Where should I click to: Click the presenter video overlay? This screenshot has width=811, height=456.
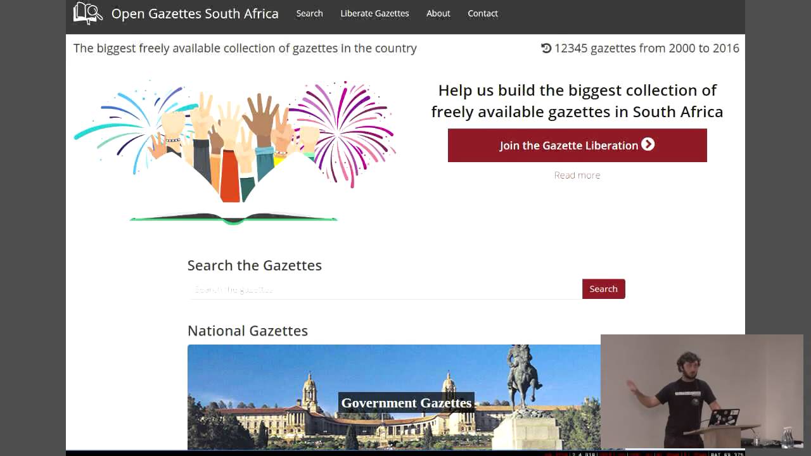[702, 391]
